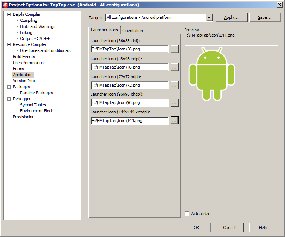Browse for the 72x72 hdpi icon file
The image size is (285, 237).
[174, 85]
